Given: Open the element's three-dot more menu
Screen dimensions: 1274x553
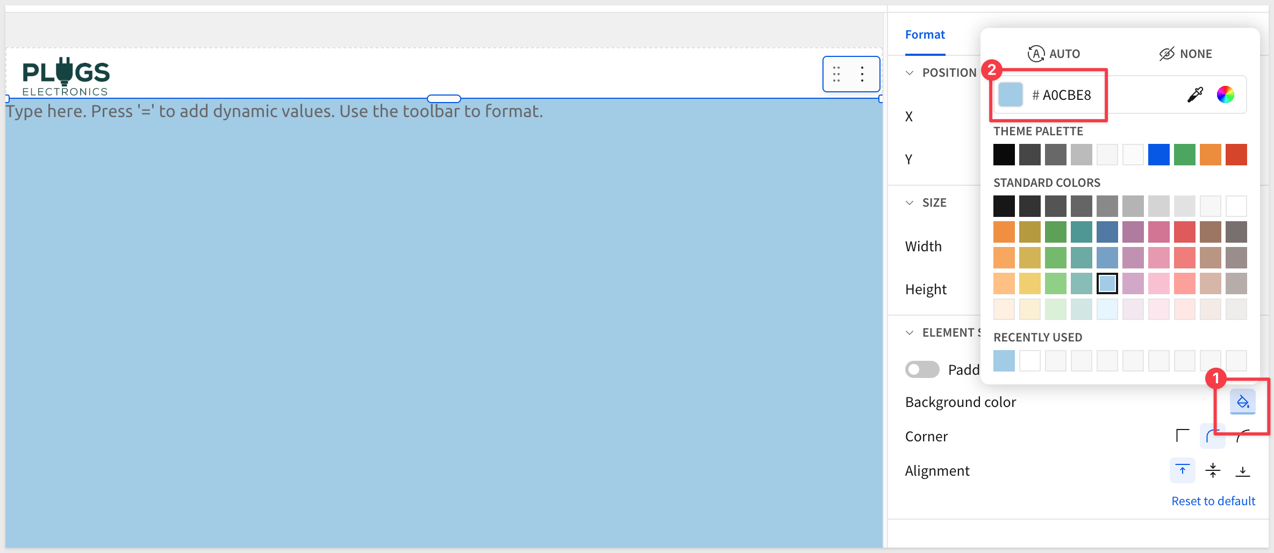Looking at the screenshot, I should pyautogui.click(x=862, y=74).
